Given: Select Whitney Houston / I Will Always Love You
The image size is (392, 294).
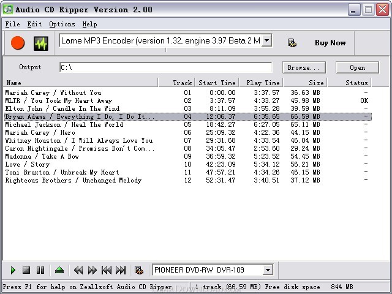Looking at the screenshot, I should point(187,140).
